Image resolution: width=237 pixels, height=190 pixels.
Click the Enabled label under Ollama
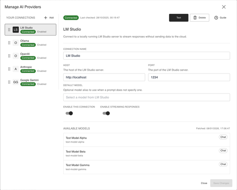42,45
